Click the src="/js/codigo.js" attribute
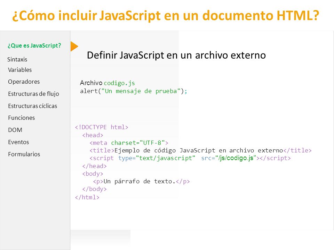The image size is (334, 250). pyautogui.click(x=229, y=158)
